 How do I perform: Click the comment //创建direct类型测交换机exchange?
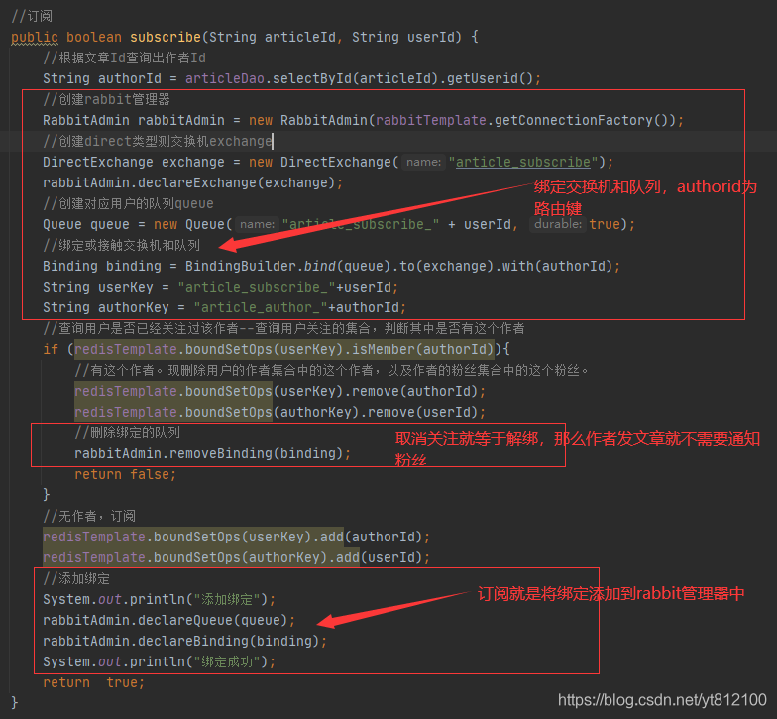(157, 141)
